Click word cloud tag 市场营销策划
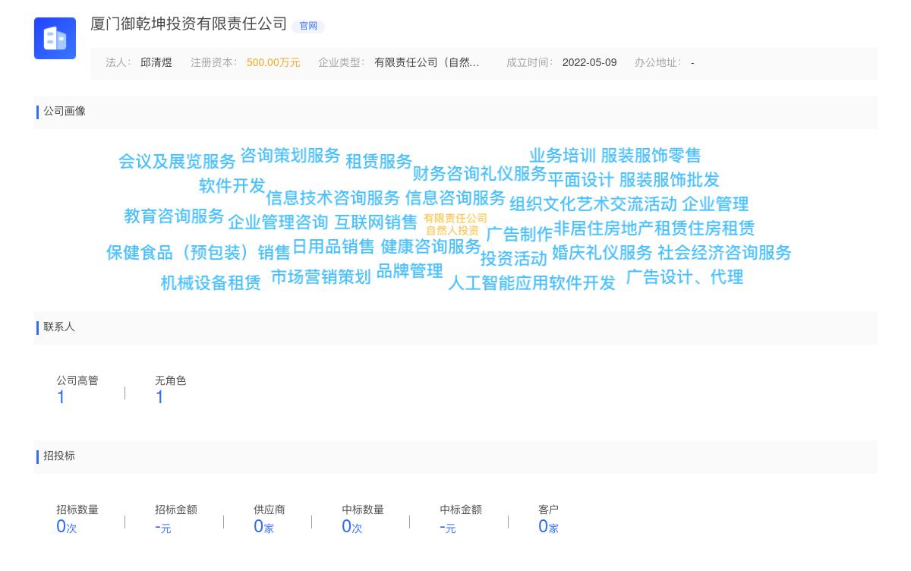This screenshot has height=571, width=911. (321, 277)
